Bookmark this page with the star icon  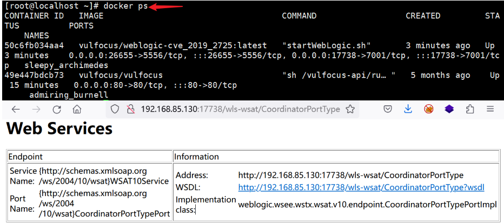tap(350, 110)
